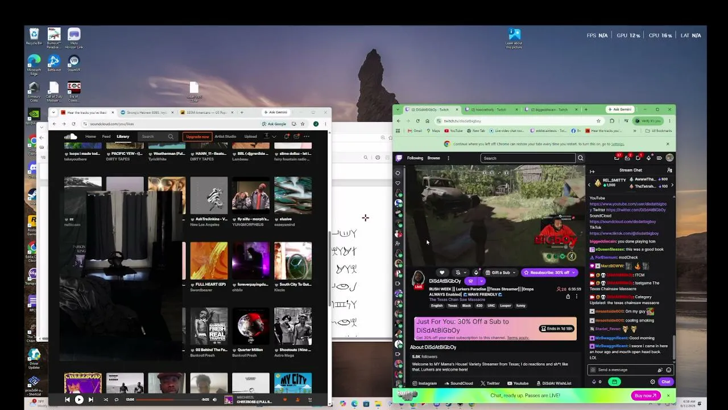This screenshot has width=728, height=410.
Task: Open SoundCloud more options ellipsis
Action: [x=307, y=136]
